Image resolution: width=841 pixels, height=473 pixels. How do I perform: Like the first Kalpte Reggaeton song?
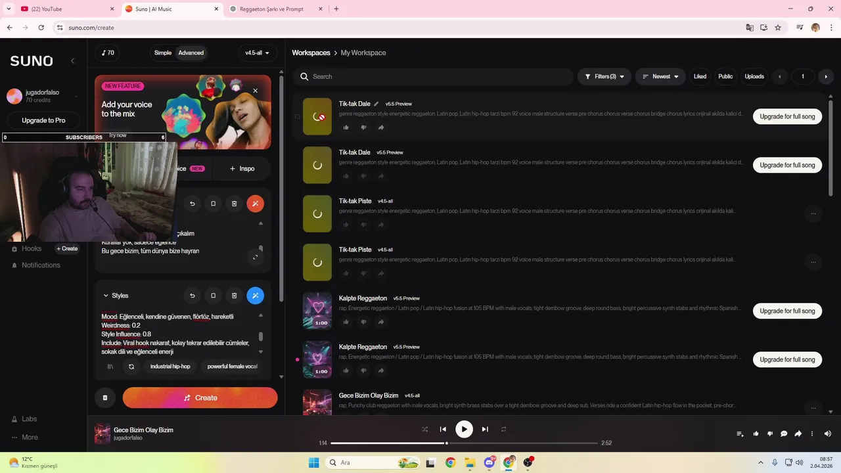346,322
